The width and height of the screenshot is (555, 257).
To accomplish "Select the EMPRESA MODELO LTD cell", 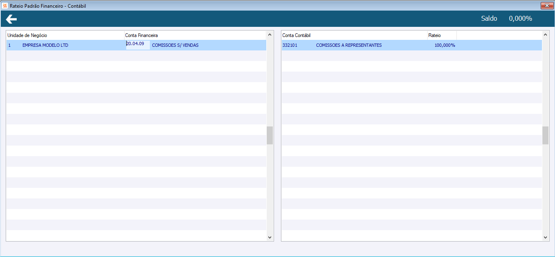I will (x=45, y=45).
